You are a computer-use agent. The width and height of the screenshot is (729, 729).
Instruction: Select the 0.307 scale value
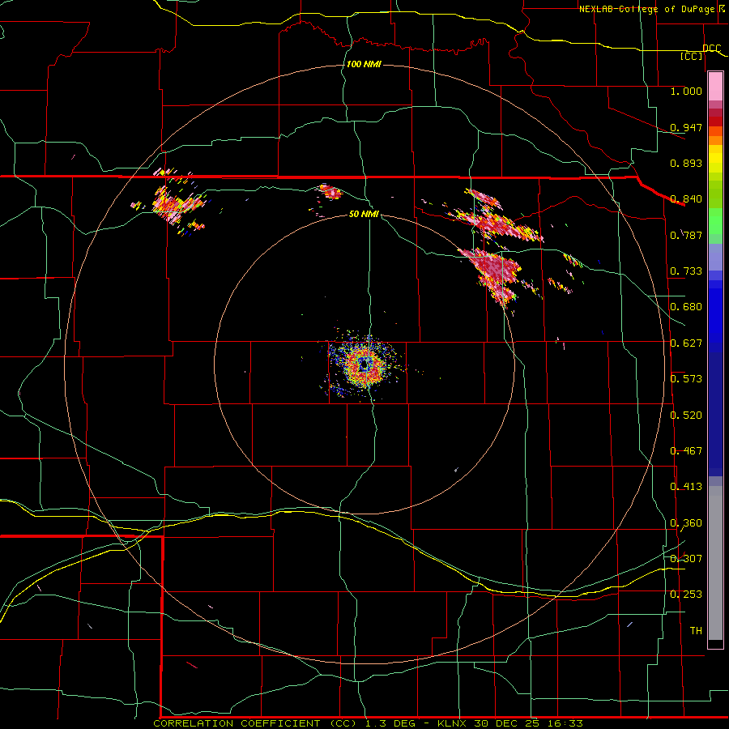pos(686,558)
